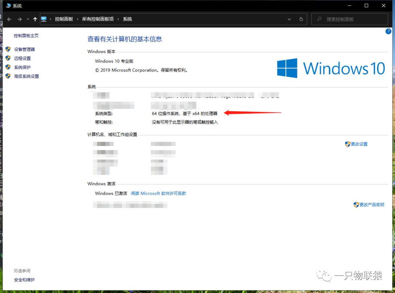Image resolution: width=395 pixels, height=293 pixels.
Task: Go forward using the forward arrow
Action: (x=20, y=19)
